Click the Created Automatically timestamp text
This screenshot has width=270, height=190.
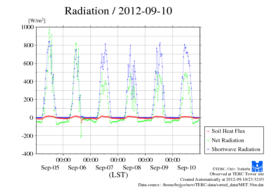click(222, 179)
